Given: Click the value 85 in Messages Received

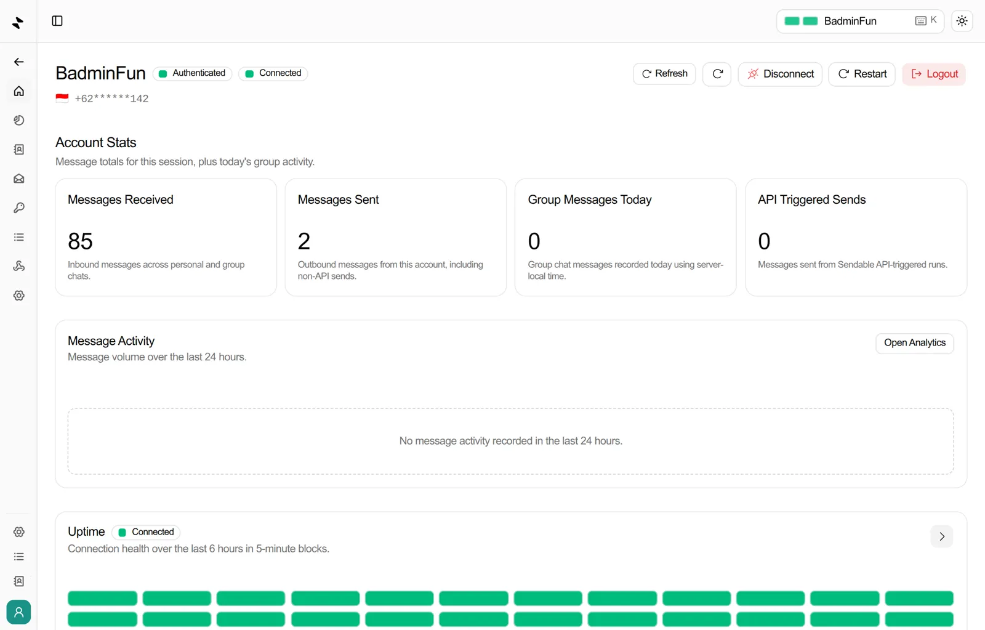Looking at the screenshot, I should pos(80,241).
